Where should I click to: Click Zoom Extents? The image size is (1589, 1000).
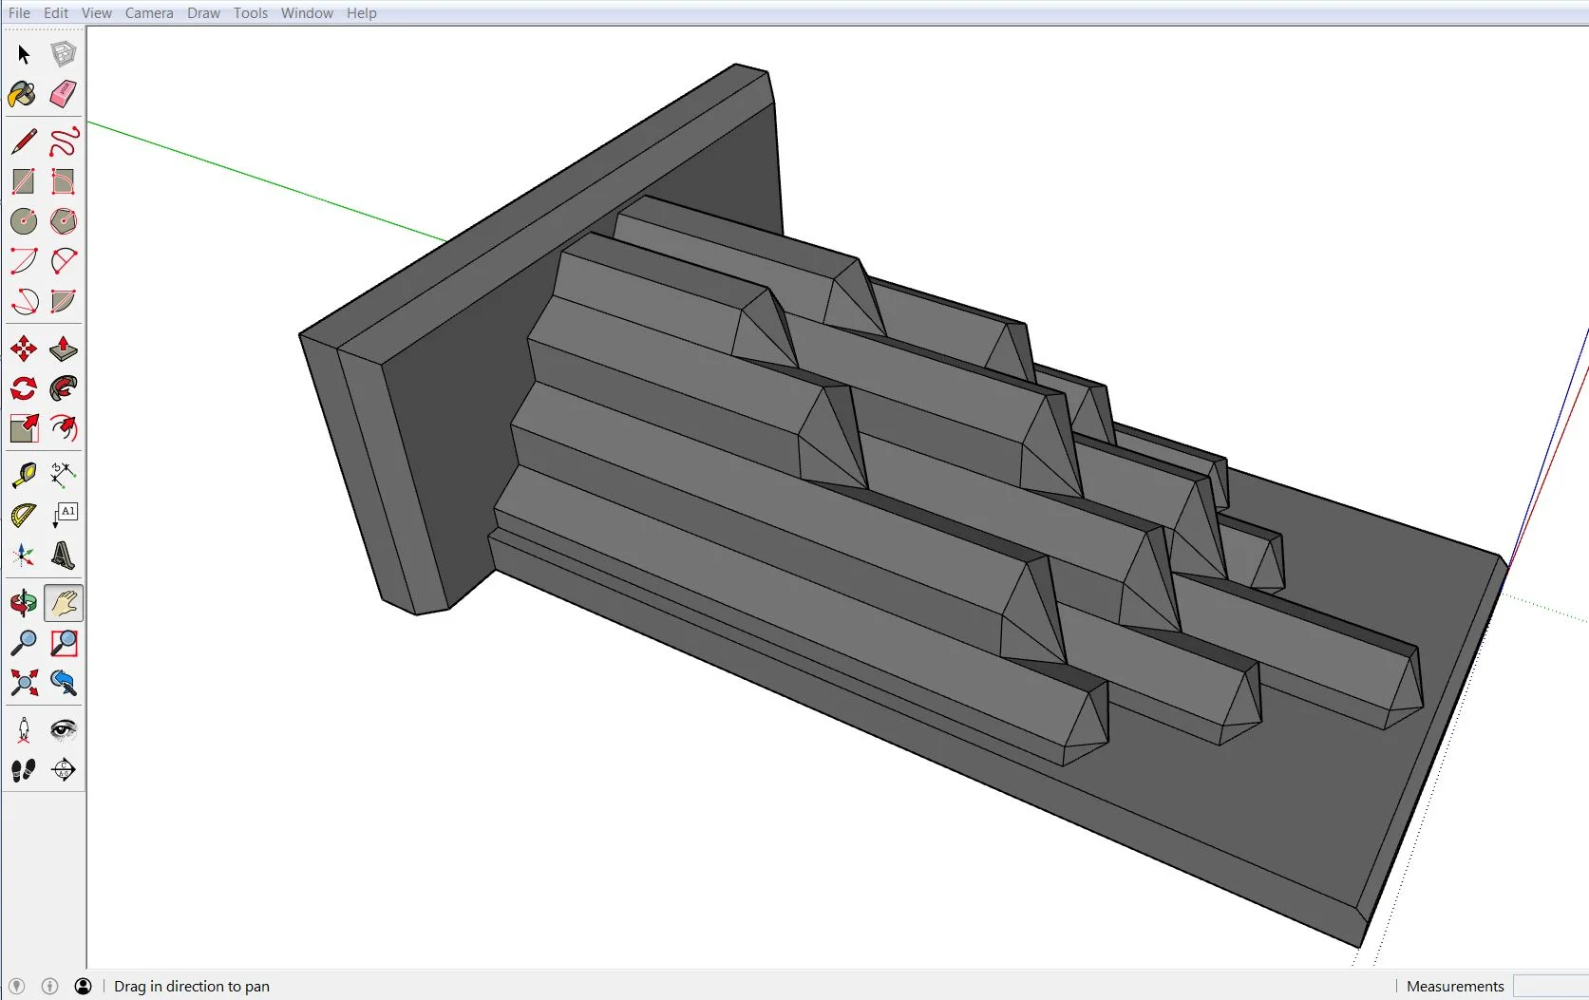[x=24, y=683]
